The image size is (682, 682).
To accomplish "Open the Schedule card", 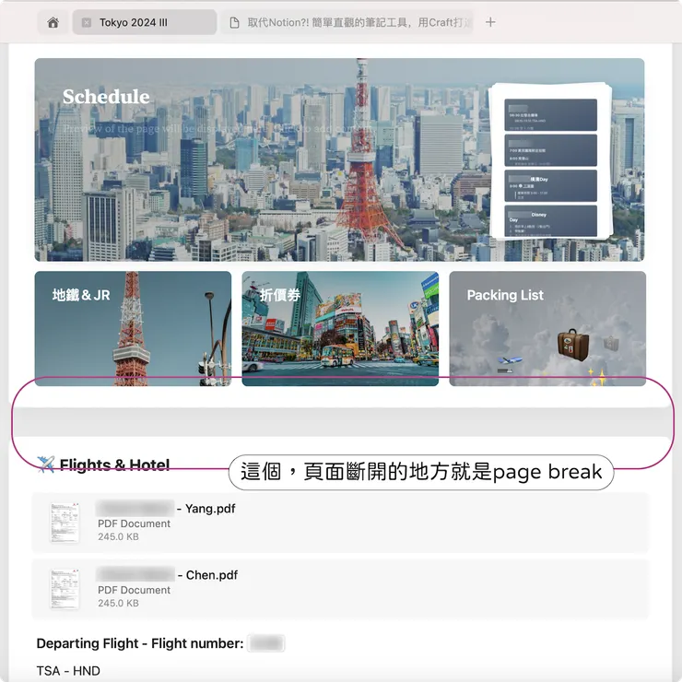I will 339,159.
